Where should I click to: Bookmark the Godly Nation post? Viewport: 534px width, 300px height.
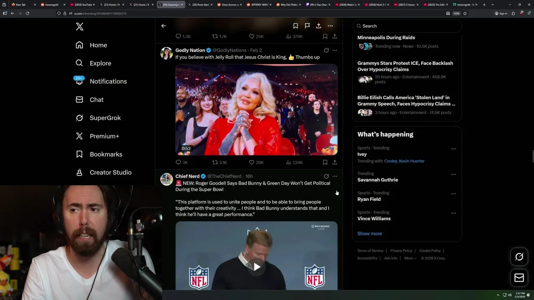[325, 162]
